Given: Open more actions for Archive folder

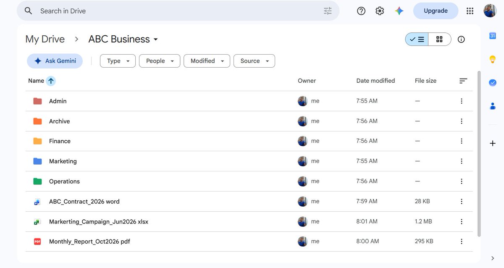Looking at the screenshot, I should pos(462,121).
